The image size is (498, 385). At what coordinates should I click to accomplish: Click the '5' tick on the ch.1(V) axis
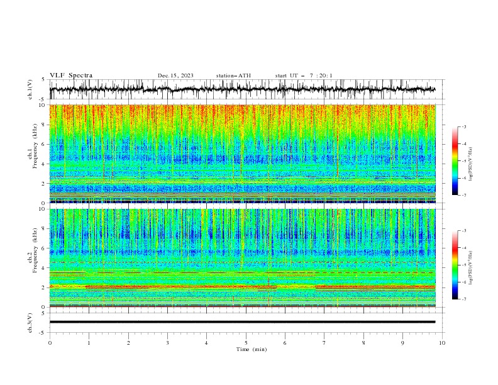pyautogui.click(x=43, y=80)
